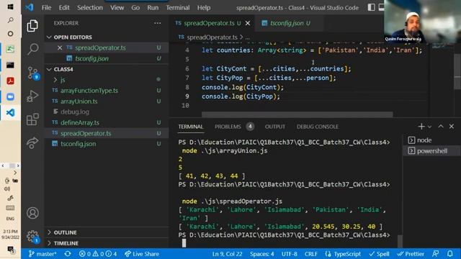This screenshot has height=259, width=461.
Task: Open the Extensions view
Action: pos(32,119)
